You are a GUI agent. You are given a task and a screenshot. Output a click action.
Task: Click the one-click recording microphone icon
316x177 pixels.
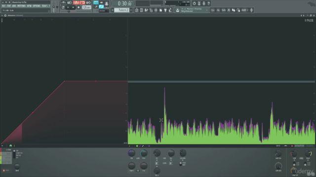pyautogui.click(x=204, y=3)
